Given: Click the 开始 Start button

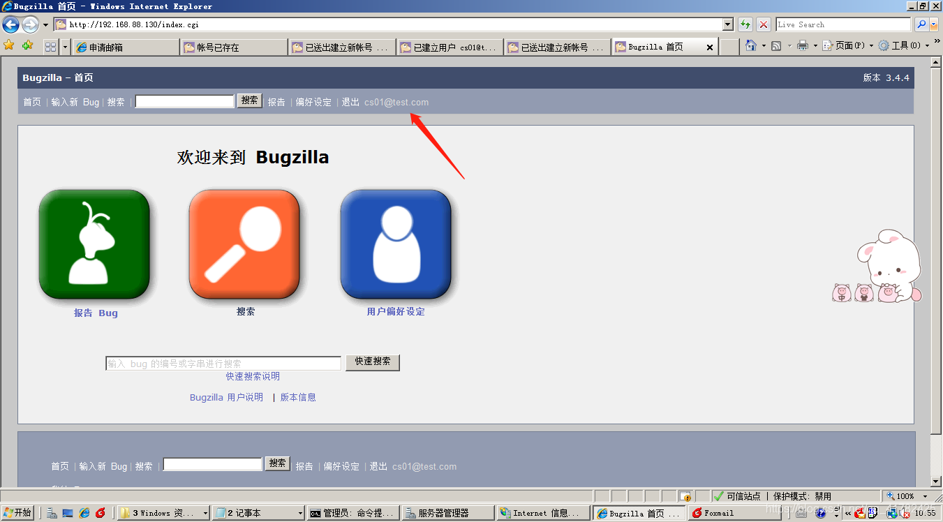Looking at the screenshot, I should click(17, 513).
